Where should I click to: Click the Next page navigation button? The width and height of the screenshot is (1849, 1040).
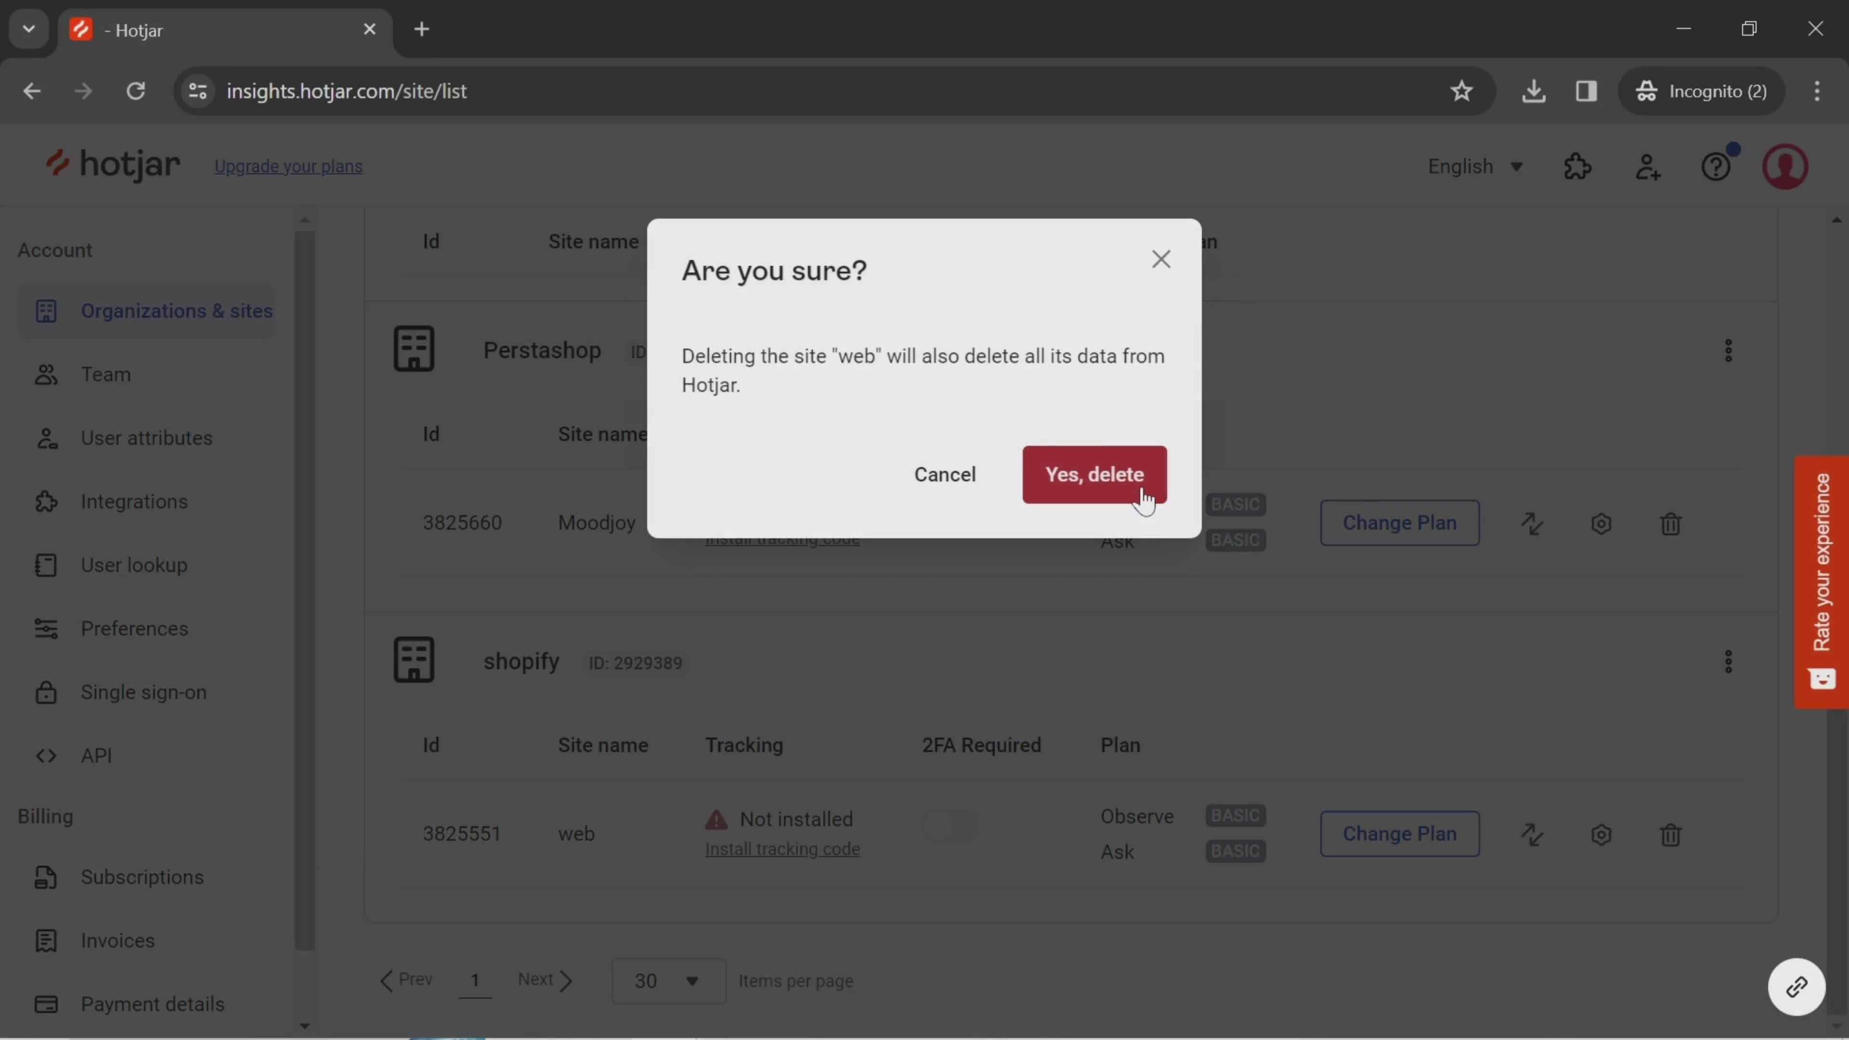coord(546,979)
